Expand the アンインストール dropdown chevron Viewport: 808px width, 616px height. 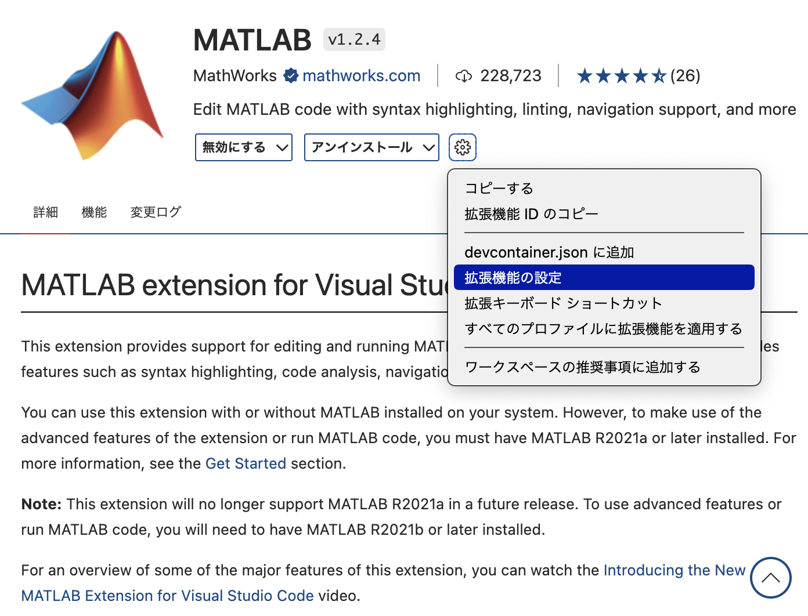pyautogui.click(x=430, y=147)
